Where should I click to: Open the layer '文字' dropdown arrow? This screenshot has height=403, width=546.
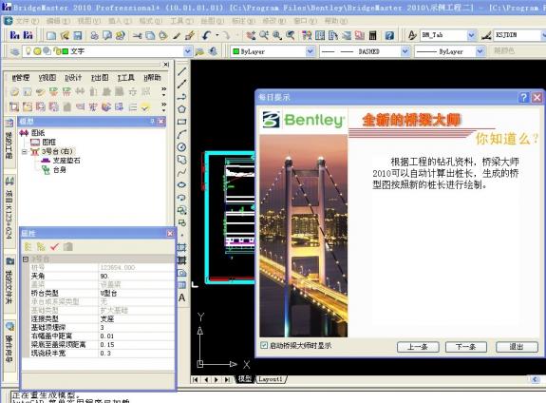[187, 51]
